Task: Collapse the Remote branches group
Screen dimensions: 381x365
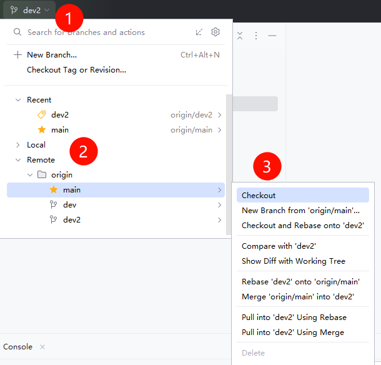Action: pyautogui.click(x=18, y=160)
